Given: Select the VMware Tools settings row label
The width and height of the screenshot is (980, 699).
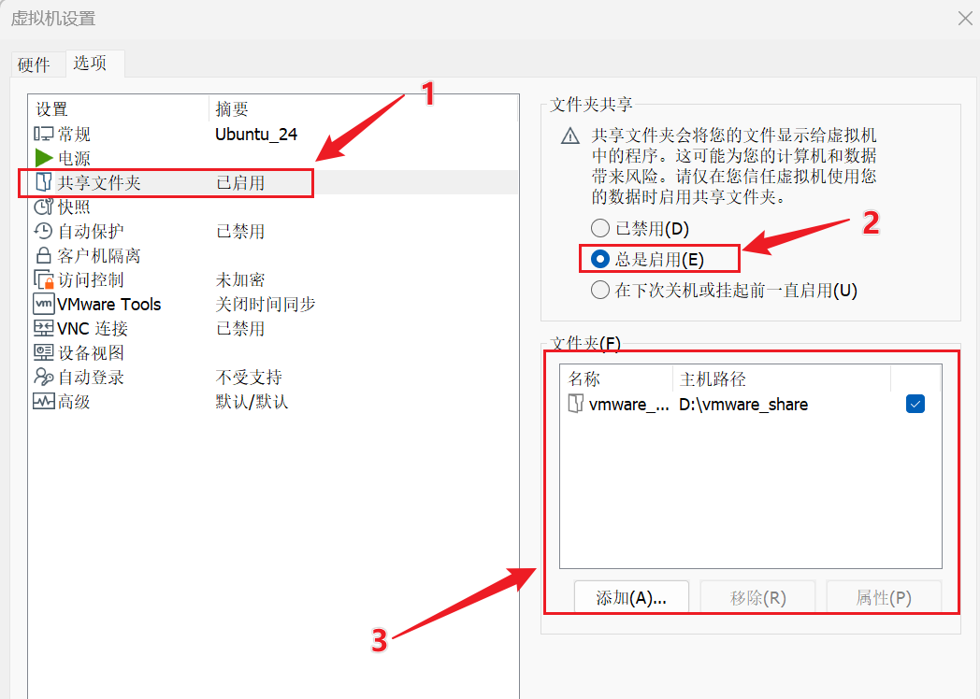Looking at the screenshot, I should tap(109, 305).
